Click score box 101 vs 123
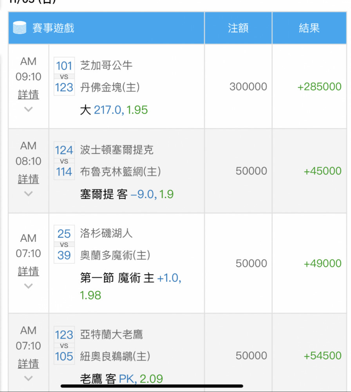 [64, 76]
